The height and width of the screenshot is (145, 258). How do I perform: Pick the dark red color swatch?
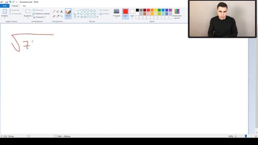tap(145, 10)
